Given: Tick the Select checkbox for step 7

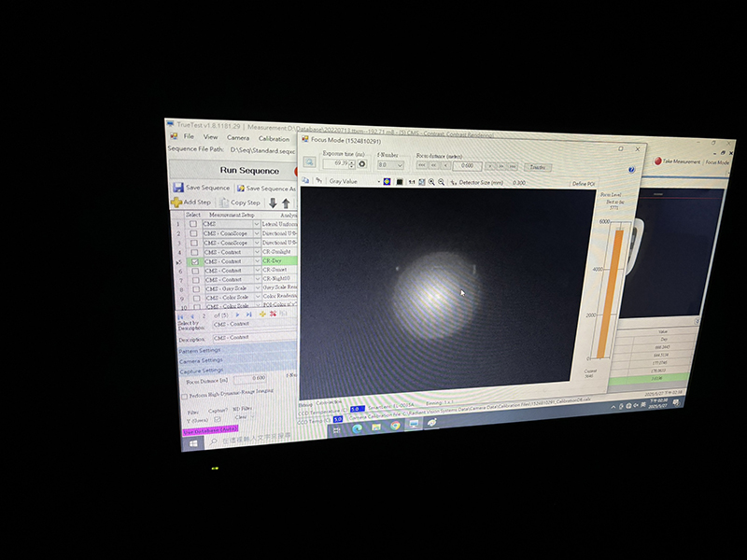Looking at the screenshot, I should 196,280.
